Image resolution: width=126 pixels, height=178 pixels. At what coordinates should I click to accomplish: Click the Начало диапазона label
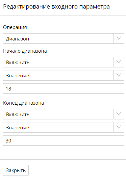click(x=25, y=51)
